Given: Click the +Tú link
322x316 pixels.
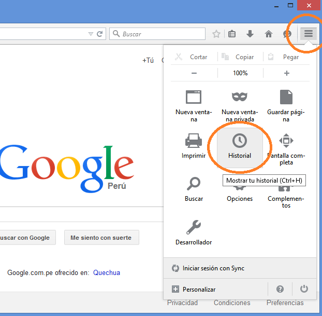Looking at the screenshot, I should (148, 60).
